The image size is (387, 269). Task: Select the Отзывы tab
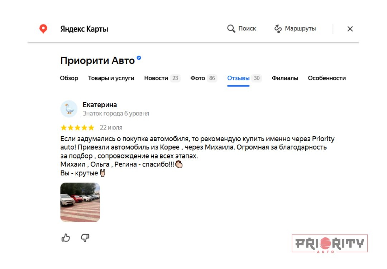[x=244, y=78]
